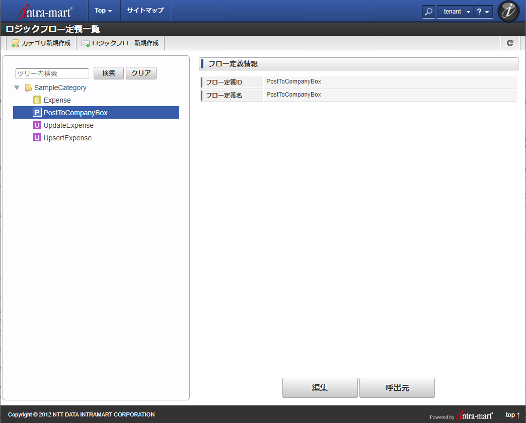Click カテゴリ新規作成 toolbar button
This screenshot has width=526, height=423.
tap(41, 43)
